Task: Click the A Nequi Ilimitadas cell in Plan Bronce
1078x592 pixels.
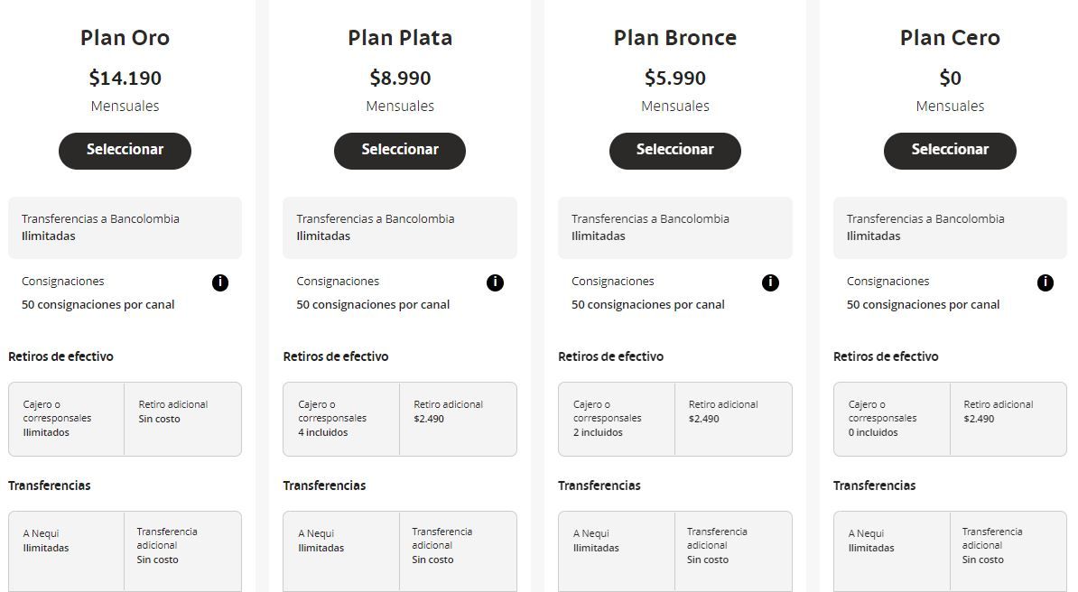Action: coord(617,551)
